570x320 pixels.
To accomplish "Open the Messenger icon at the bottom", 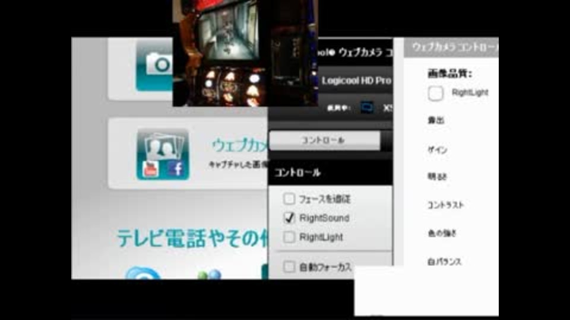I will point(210,274).
